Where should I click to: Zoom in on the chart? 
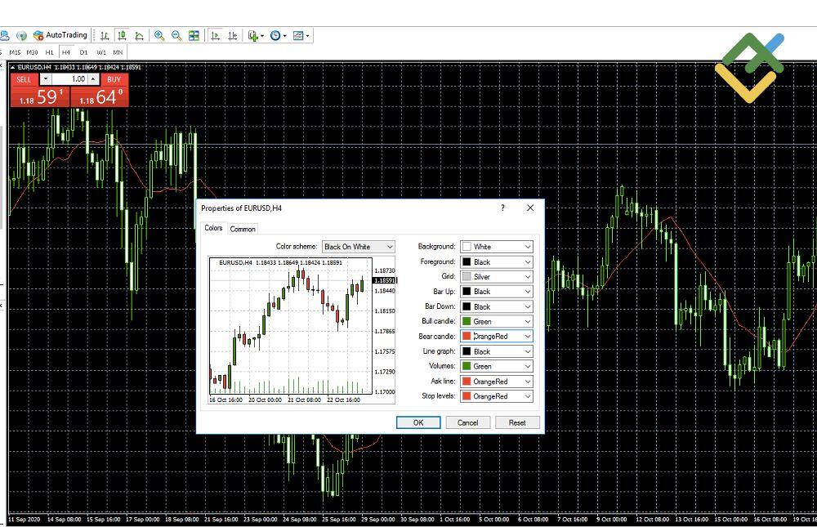click(160, 35)
